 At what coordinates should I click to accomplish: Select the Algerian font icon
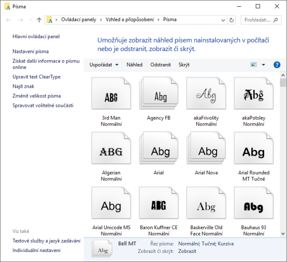pos(111,148)
